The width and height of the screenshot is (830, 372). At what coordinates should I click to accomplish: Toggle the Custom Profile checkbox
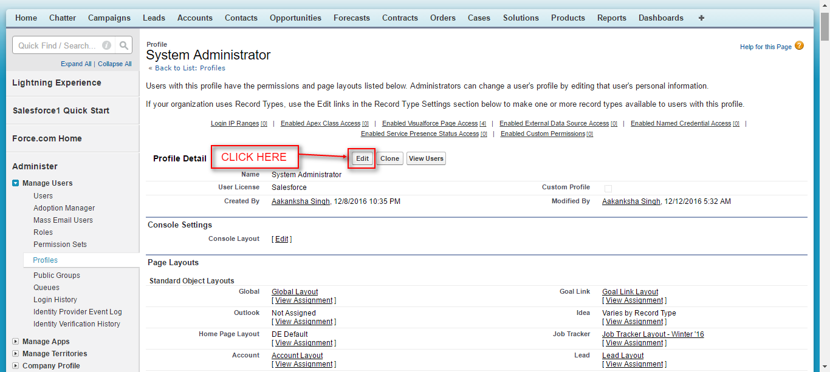tap(608, 188)
